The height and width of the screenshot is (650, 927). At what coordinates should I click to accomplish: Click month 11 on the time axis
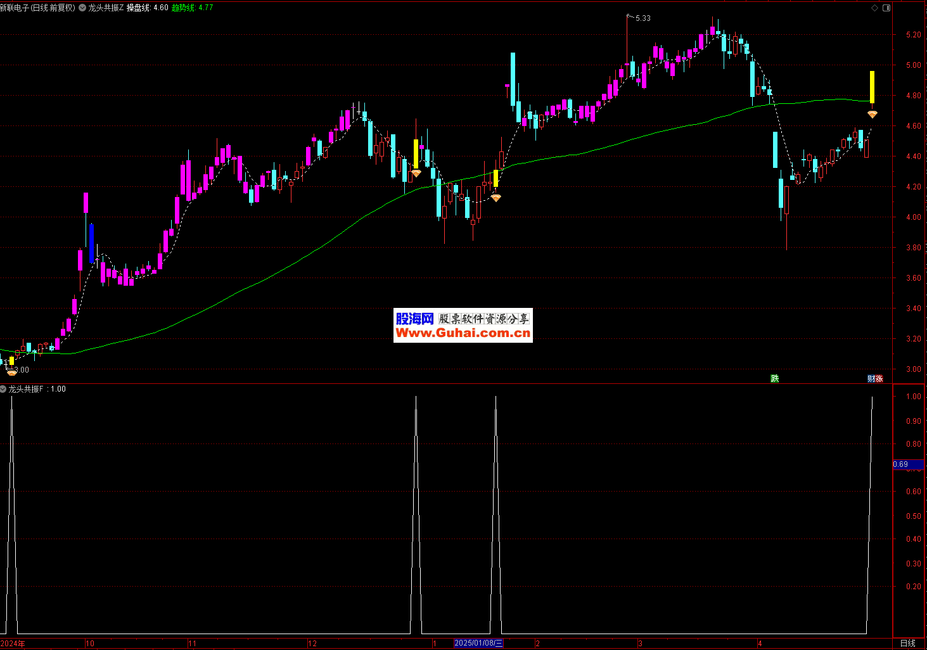click(193, 643)
